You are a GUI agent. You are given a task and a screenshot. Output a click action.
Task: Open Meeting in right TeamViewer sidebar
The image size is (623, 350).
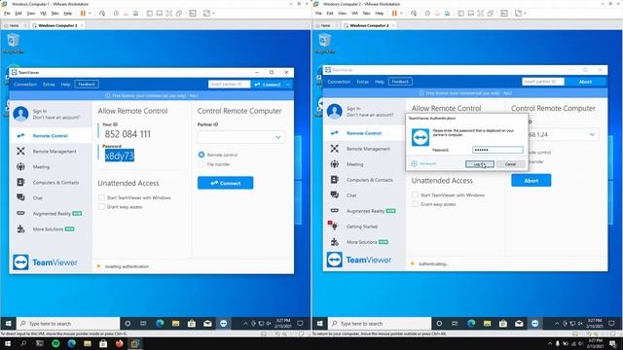point(354,164)
